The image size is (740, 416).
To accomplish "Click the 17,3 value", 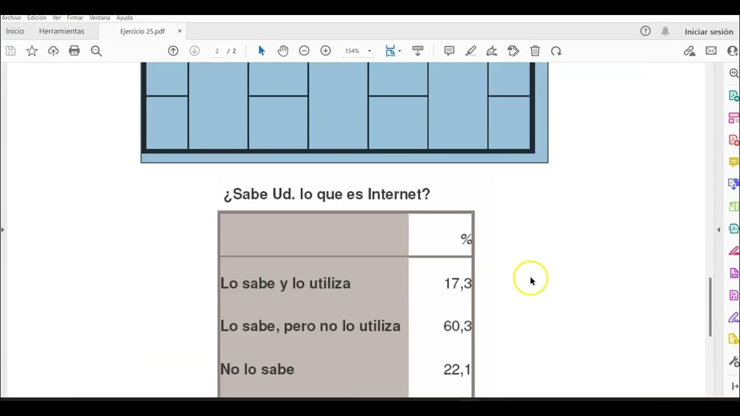I will point(457,283).
